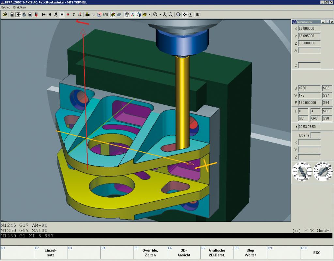This screenshot has height=261, width=334.
Task: Click the fast-forward simulation icon
Action: [x=44, y=14]
